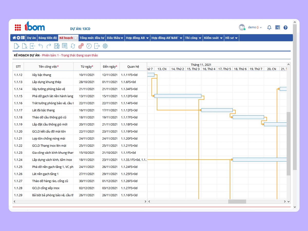This screenshot has height=231, width=308.
Task: Click the save plan toolbar icon
Action: (x=57, y=46)
